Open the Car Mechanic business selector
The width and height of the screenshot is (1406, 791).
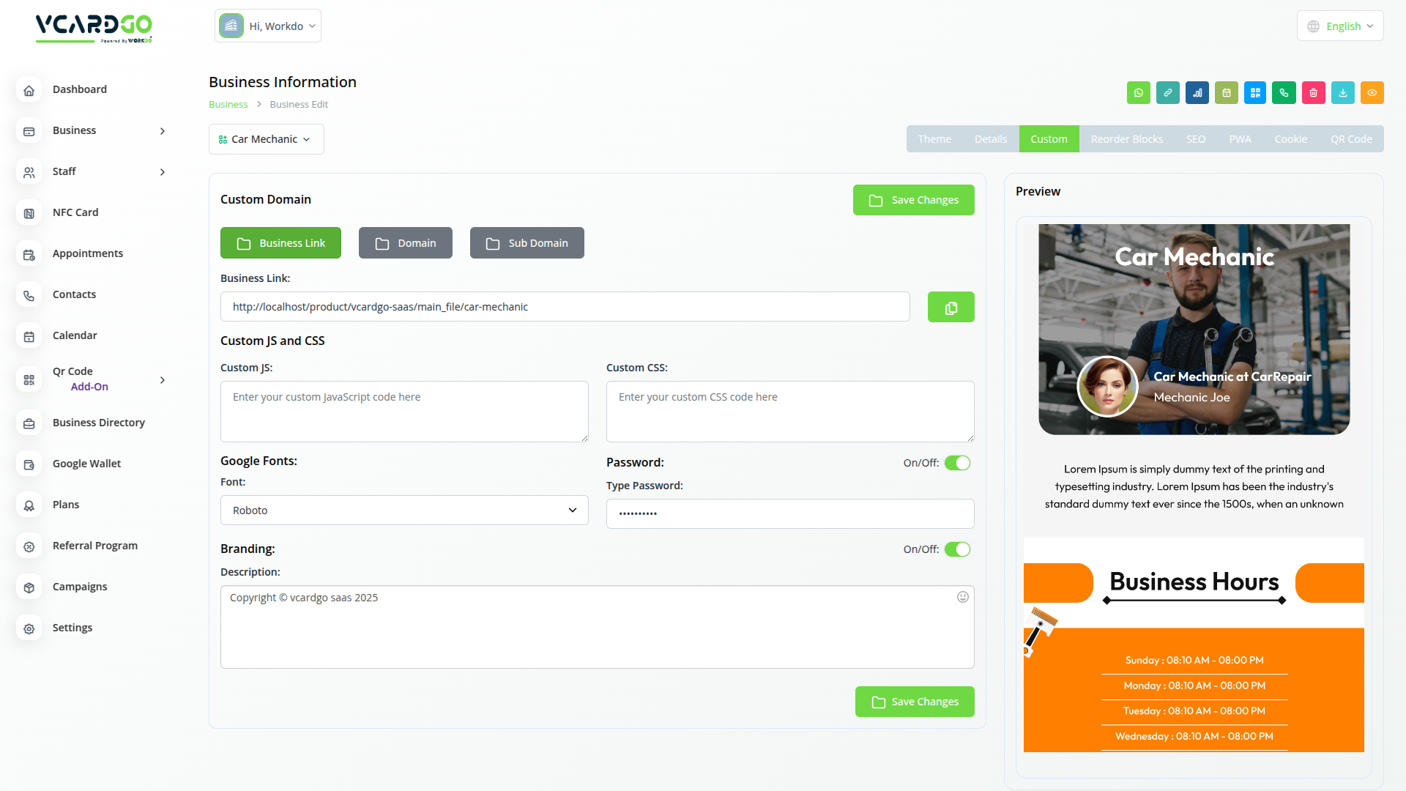[266, 139]
